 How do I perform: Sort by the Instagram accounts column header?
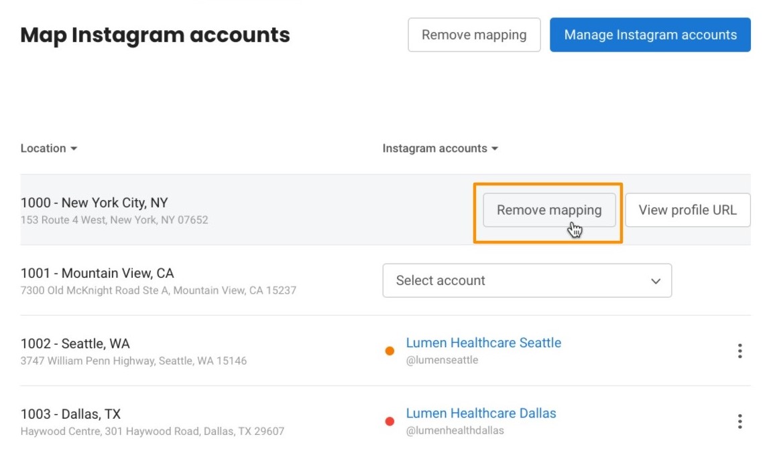440,149
